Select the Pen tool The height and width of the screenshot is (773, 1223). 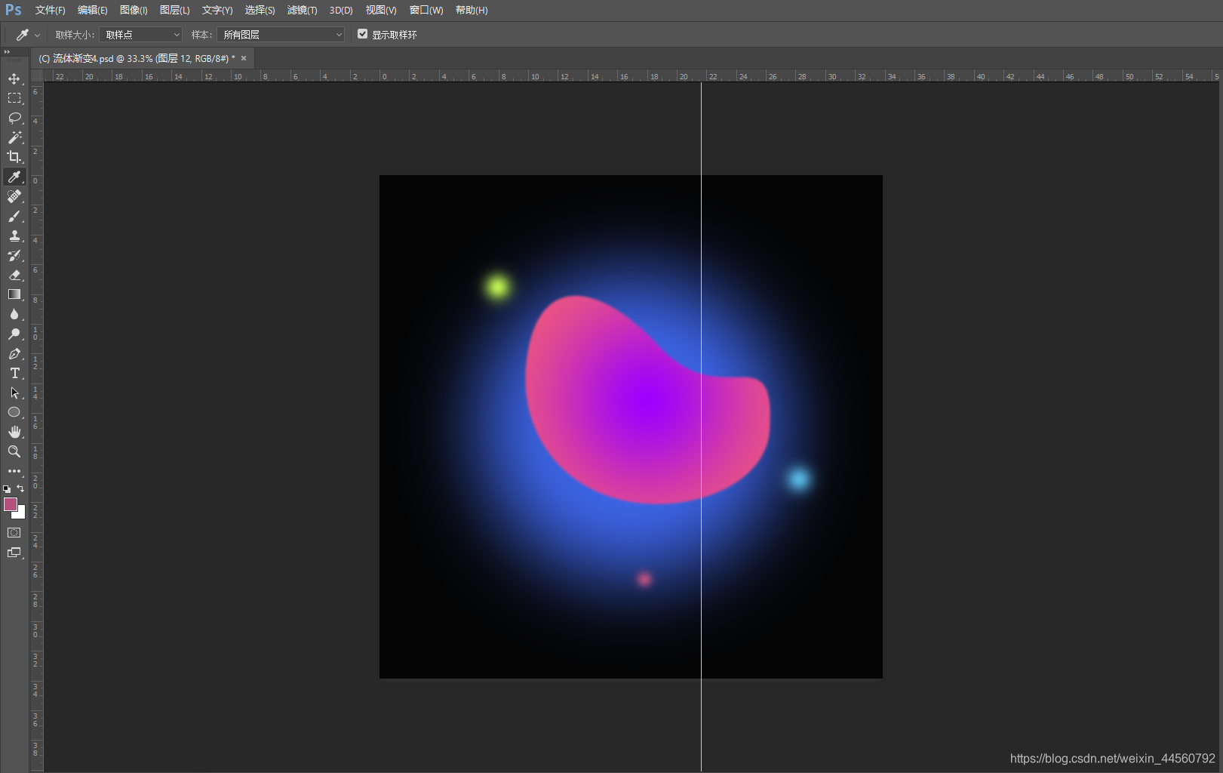pyautogui.click(x=14, y=353)
